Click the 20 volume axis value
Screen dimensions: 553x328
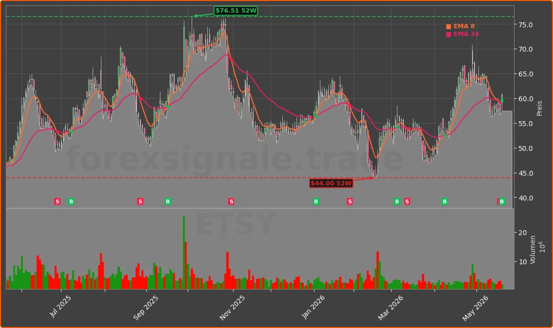523,233
